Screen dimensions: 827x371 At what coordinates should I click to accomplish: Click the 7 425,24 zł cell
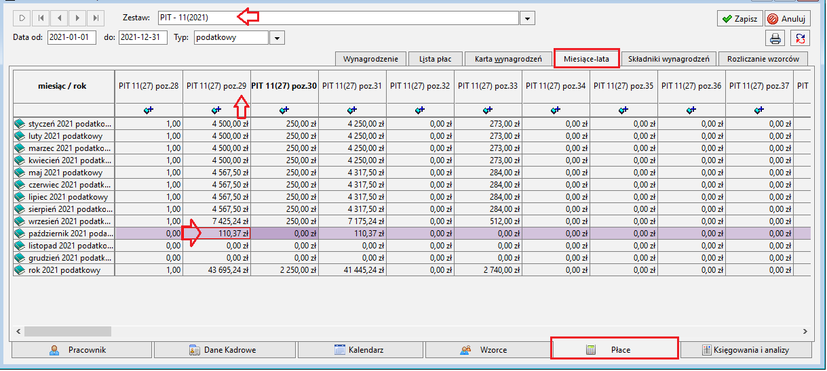point(217,221)
